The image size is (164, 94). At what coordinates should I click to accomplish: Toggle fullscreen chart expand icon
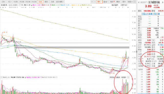[x=135, y=2]
